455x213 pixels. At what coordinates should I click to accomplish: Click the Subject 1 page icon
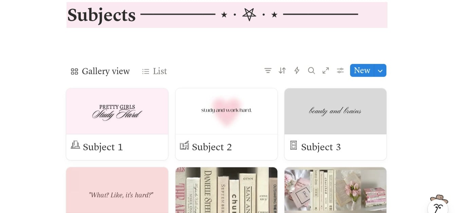click(x=75, y=145)
